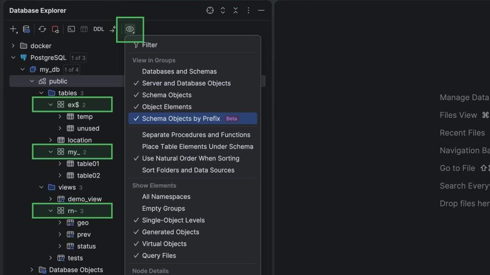Click the PostgreSQL elephant icon
Screen dimensions: 490x275
point(24,58)
